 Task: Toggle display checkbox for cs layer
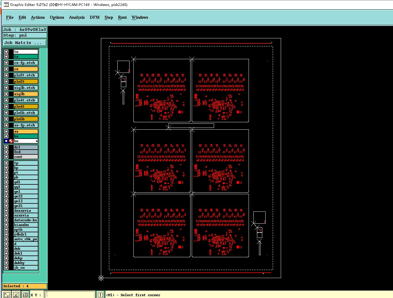pyautogui.click(x=6, y=69)
